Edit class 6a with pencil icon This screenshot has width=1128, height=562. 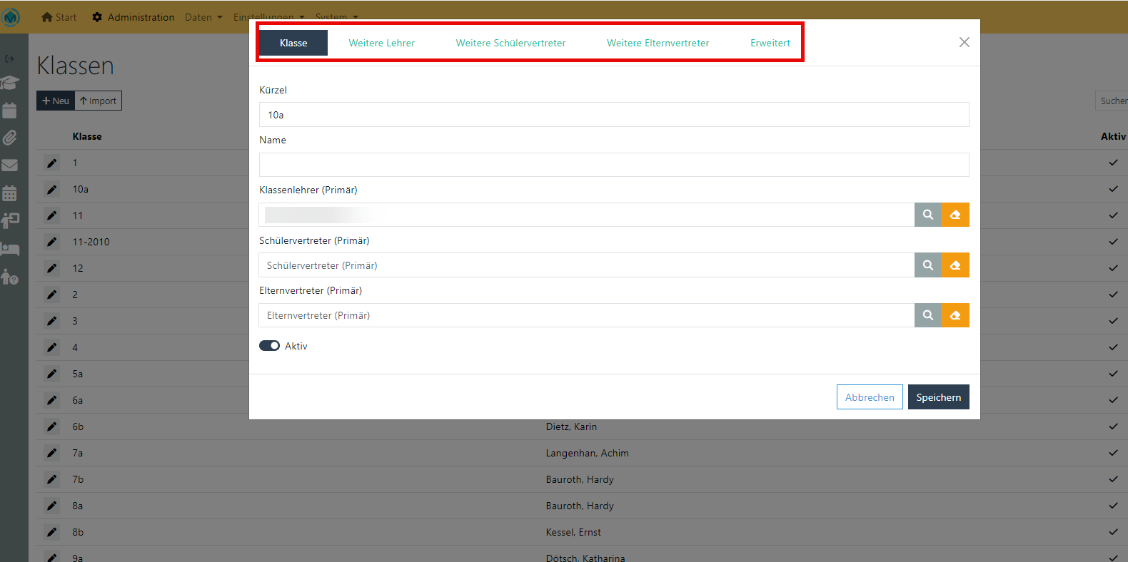pyautogui.click(x=51, y=401)
